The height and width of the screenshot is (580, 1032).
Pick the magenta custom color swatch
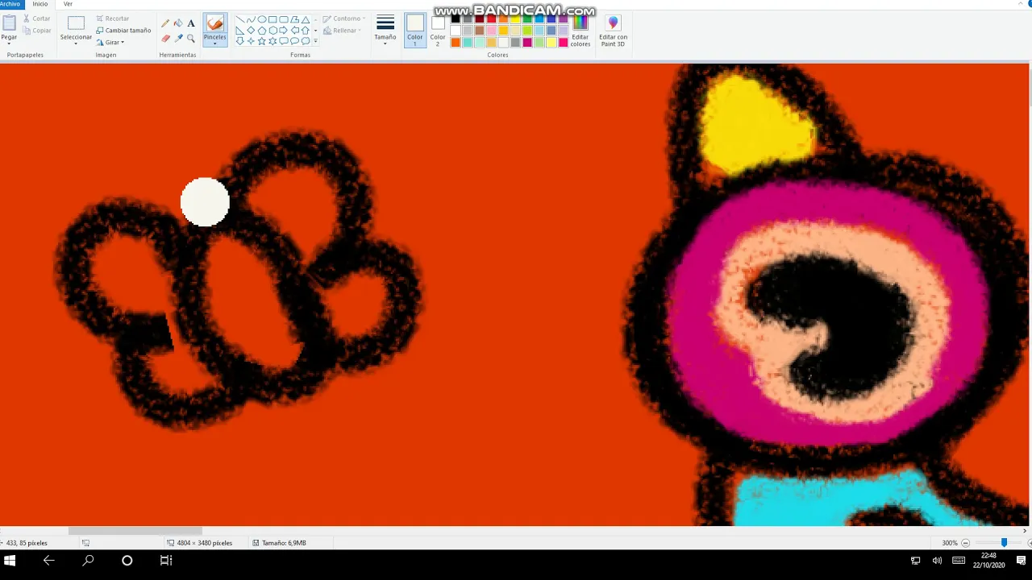tap(527, 43)
